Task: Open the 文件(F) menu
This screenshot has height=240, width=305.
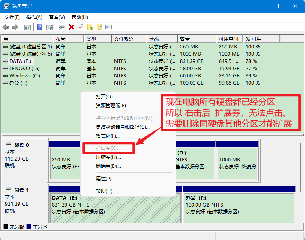Action: 12,17
